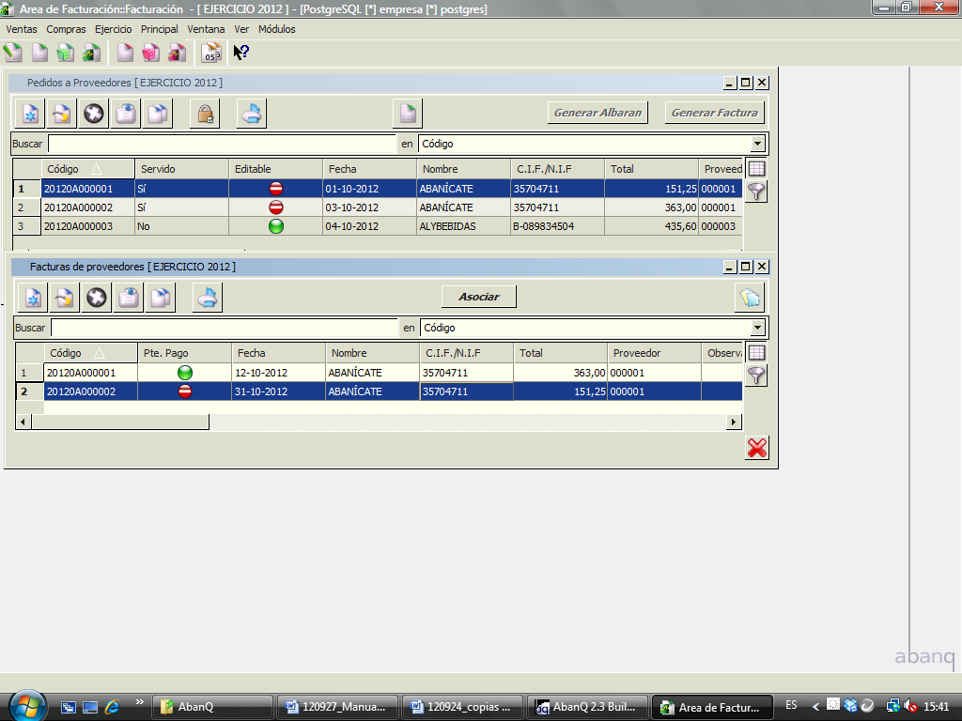This screenshot has width=962, height=721.
Task: Expand the Código search dropdown in Pedidos
Action: click(758, 144)
